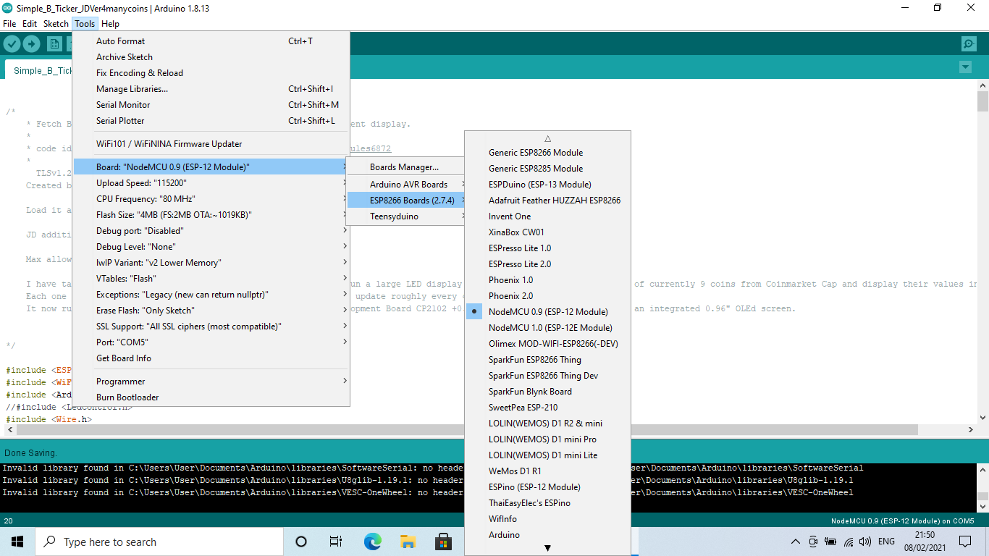Screen dimensions: 989x556
Task: Click the battery tray icon
Action: pos(830,542)
